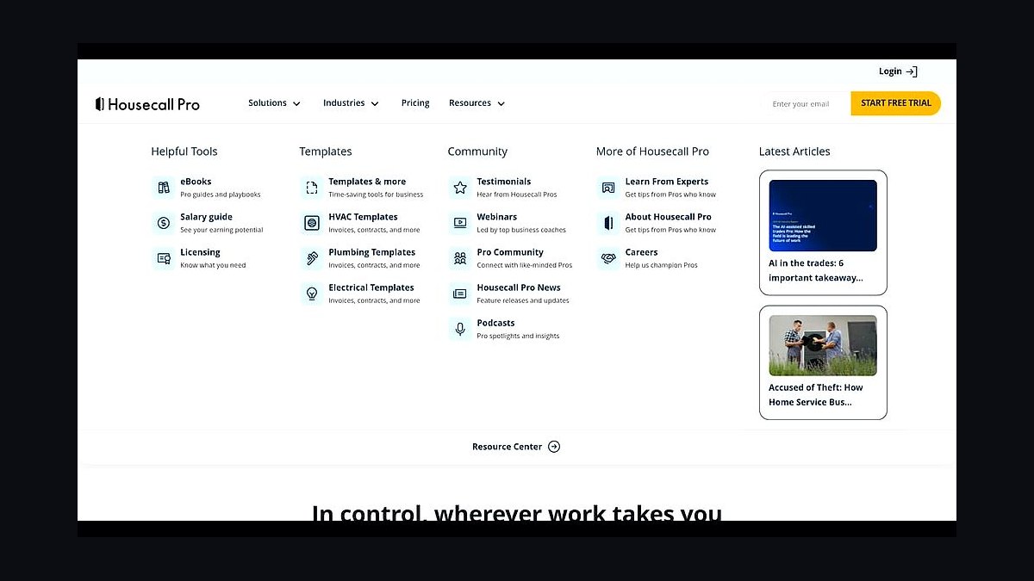Click the Plumbing Templates wrench icon
The image size is (1034, 581).
coord(312,258)
